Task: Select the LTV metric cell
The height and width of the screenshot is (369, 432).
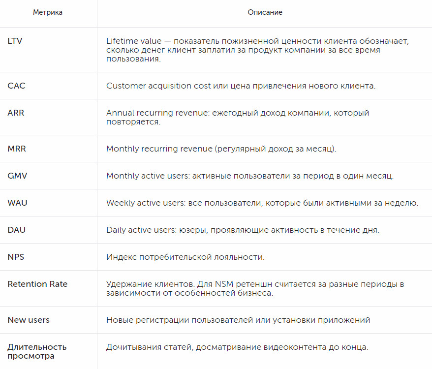Action: click(15, 41)
